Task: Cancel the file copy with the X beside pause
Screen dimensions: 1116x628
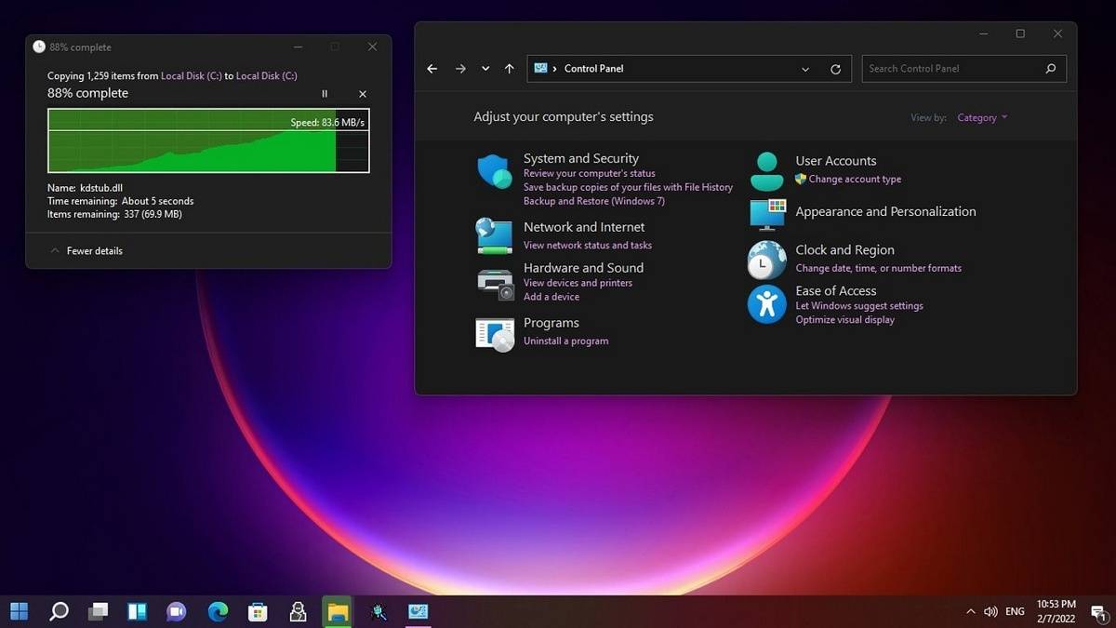Action: pos(363,94)
